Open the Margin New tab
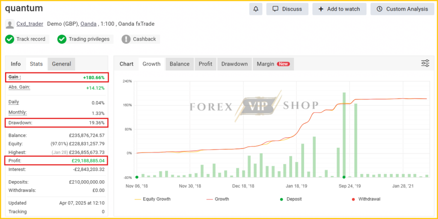438x219 pixels. point(273,64)
